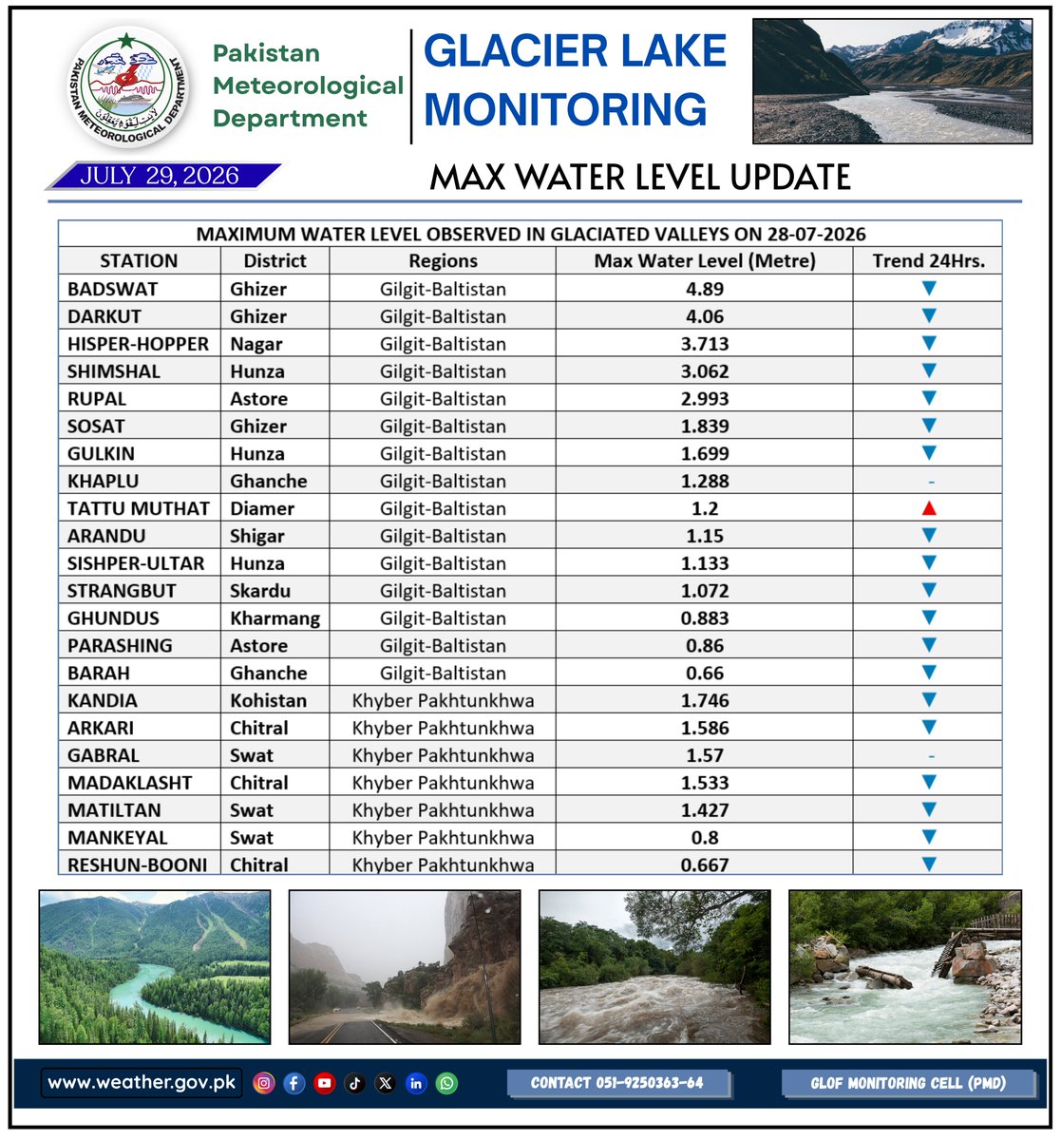The image size is (1061, 1140).
Task: Click the red upward trend arrow for TATTU MUTHAT
Action: (929, 508)
